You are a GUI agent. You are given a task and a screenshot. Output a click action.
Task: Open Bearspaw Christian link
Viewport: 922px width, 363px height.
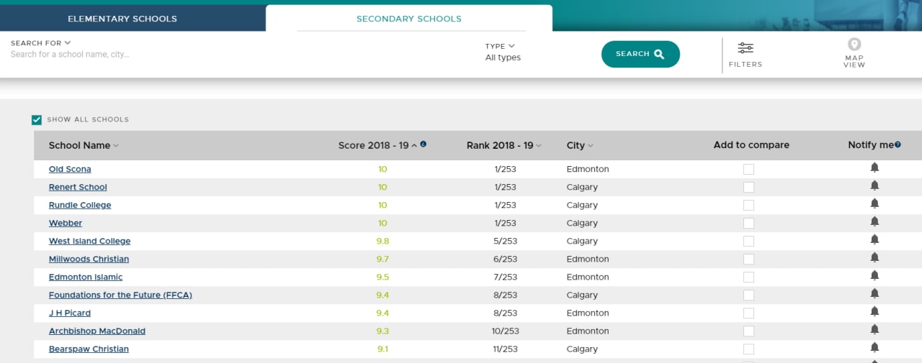tap(89, 349)
